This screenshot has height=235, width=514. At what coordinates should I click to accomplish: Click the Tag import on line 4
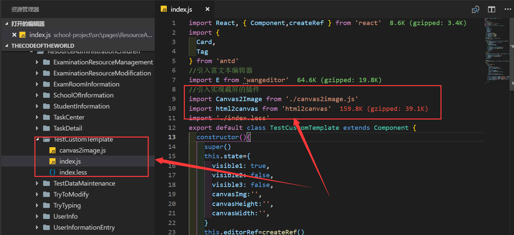click(x=203, y=52)
